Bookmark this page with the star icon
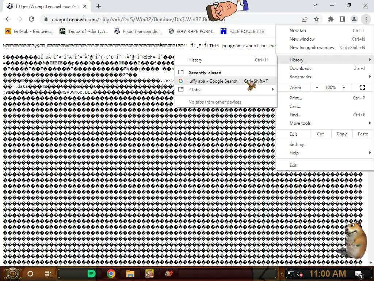374x281 pixels. tap(316, 19)
